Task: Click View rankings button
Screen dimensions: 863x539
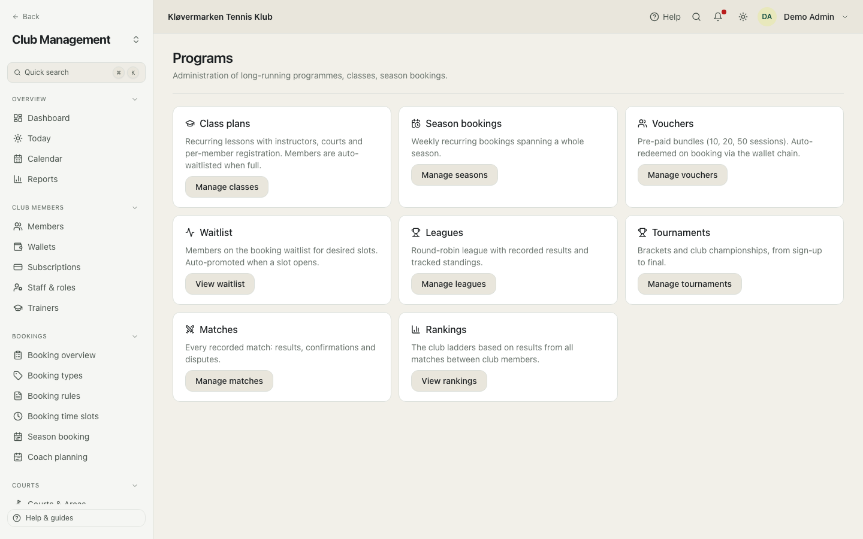Action: coord(449,381)
